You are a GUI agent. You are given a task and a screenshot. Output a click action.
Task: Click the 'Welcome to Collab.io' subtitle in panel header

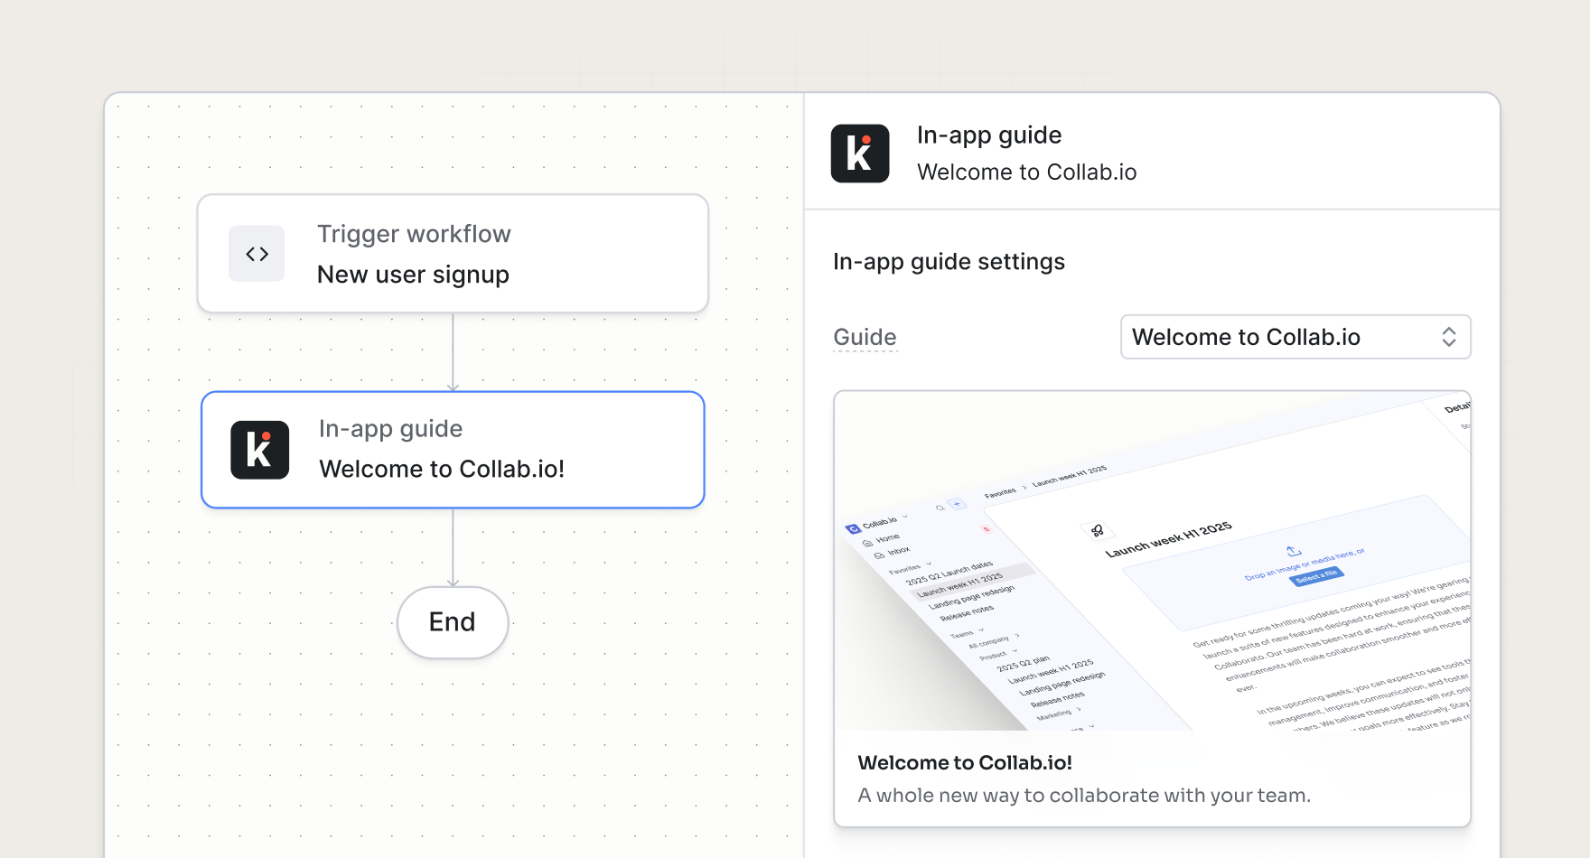click(x=1026, y=172)
